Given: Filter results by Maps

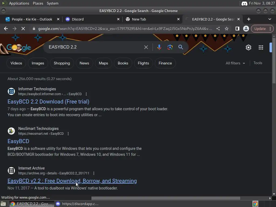Looking at the screenshot, I should (103, 63).
